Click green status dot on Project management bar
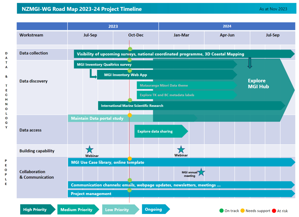Screen dimensions: 299x217 129,190
